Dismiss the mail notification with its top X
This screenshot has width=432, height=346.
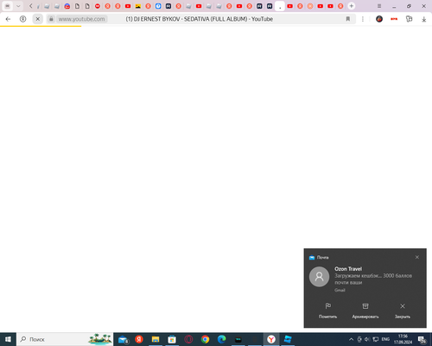coord(417,257)
